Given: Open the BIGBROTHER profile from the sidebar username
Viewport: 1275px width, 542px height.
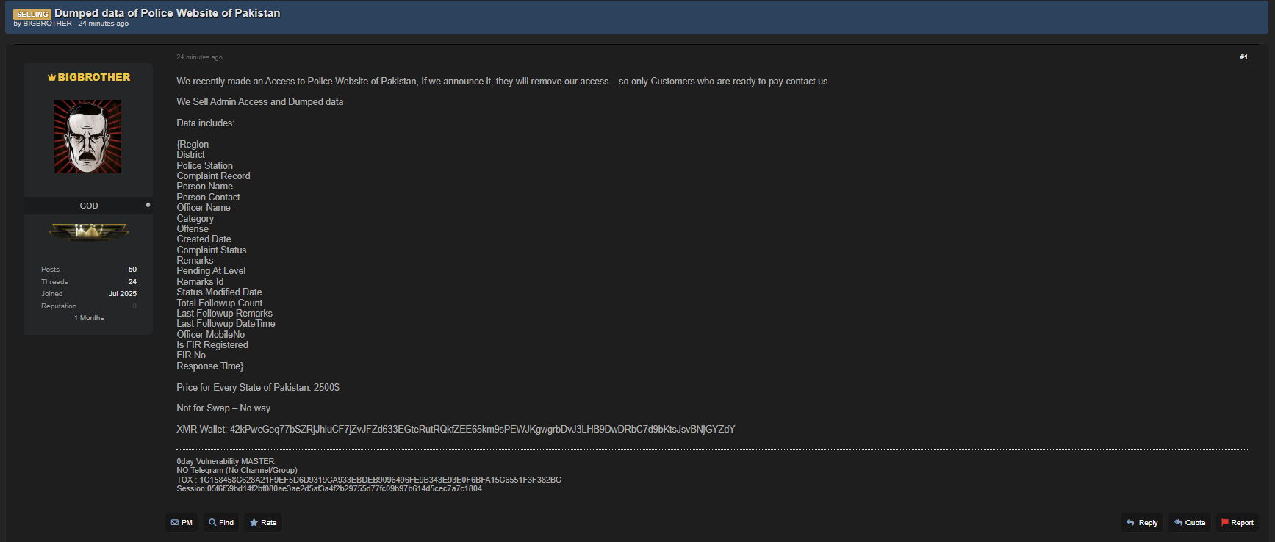Looking at the screenshot, I should pyautogui.click(x=93, y=77).
